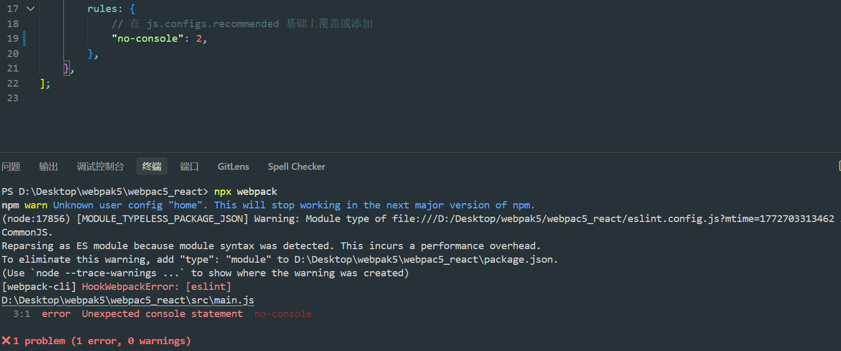Click the "npx webpack" command in terminal
Viewport: 841px width, 351px height.
pyautogui.click(x=245, y=192)
